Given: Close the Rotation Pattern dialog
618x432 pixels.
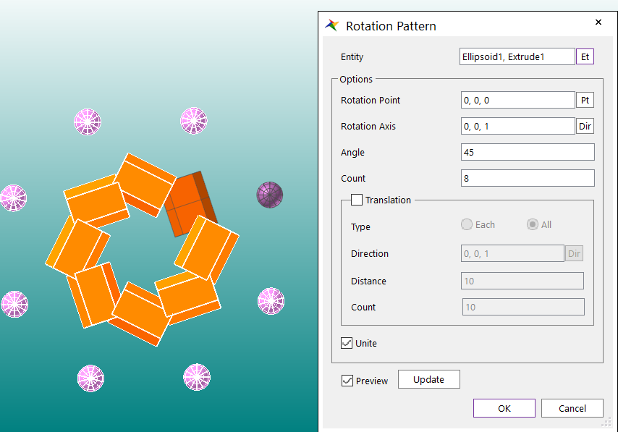Looking at the screenshot, I should click(598, 22).
